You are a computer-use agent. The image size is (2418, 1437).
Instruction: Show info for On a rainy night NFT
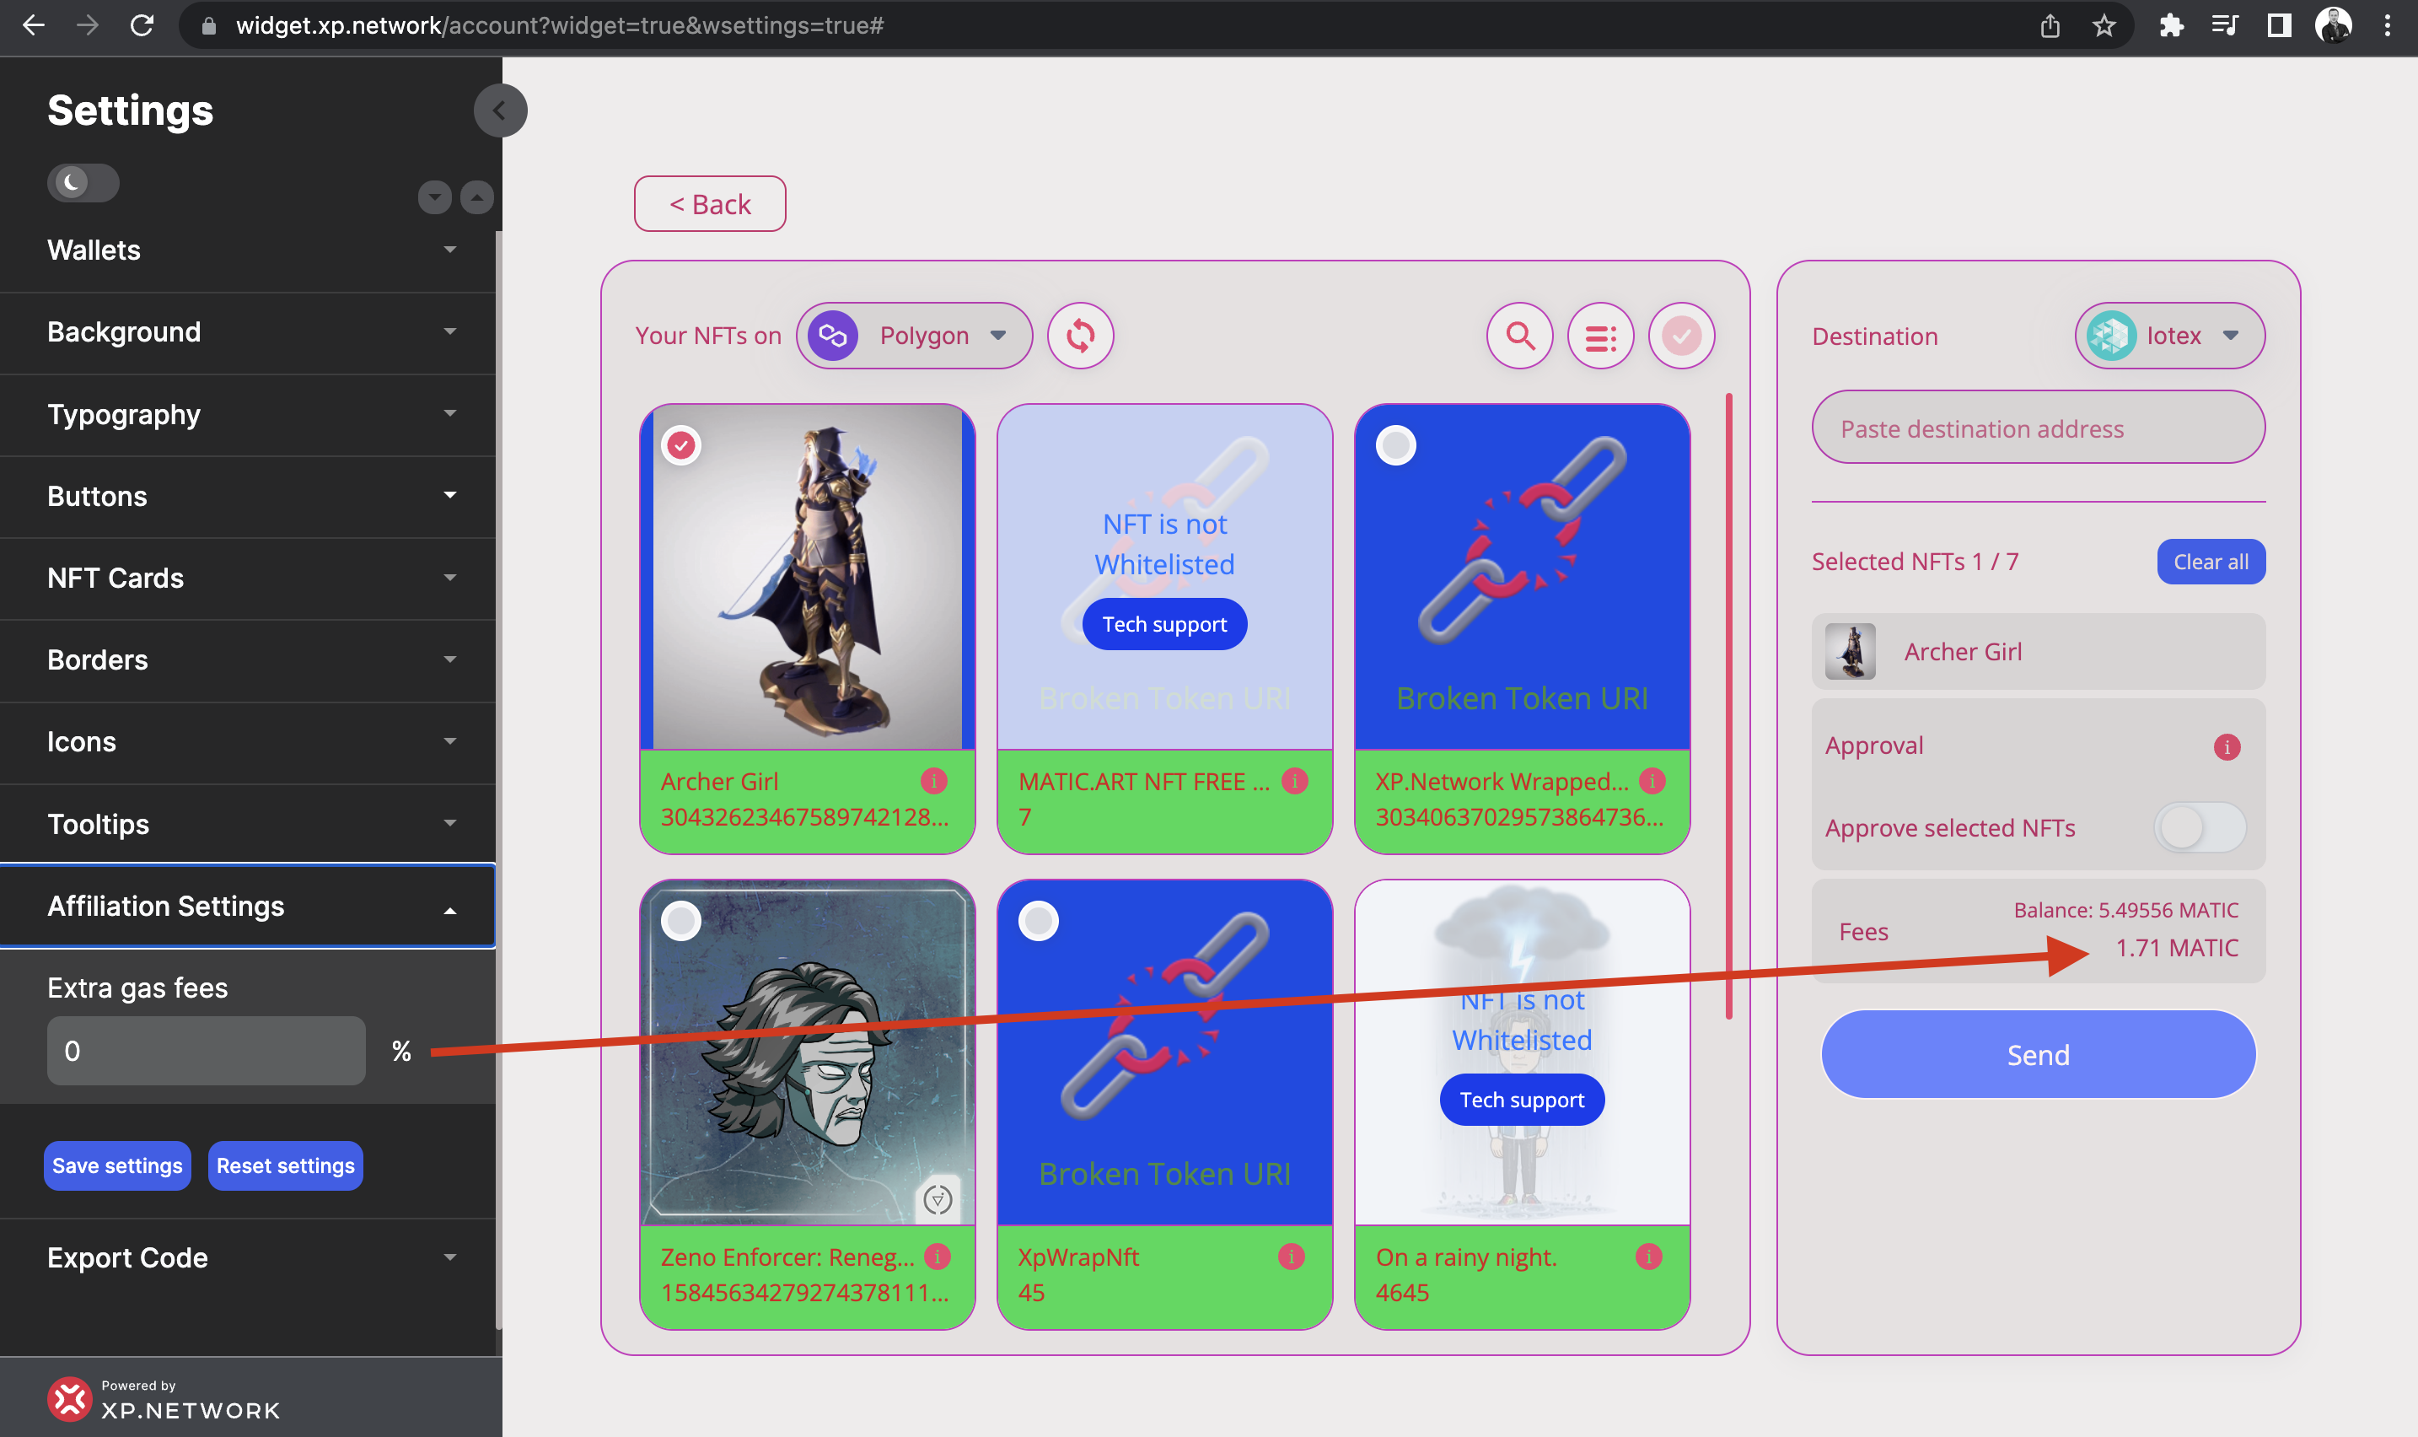[1648, 1256]
